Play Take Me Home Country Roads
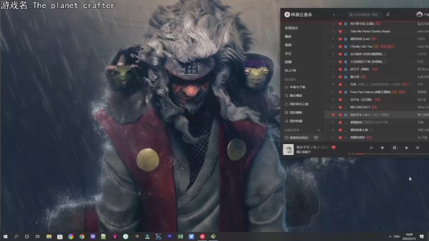Viewport: 429px width, 241px height. [370, 32]
